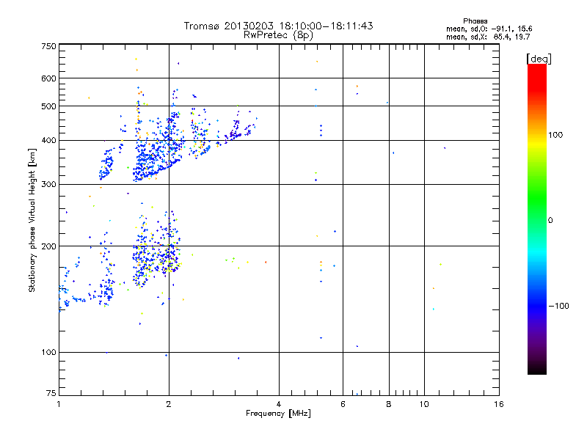Click the '[deg]' unit label above the colorbar
587x440 pixels.
coord(539,59)
